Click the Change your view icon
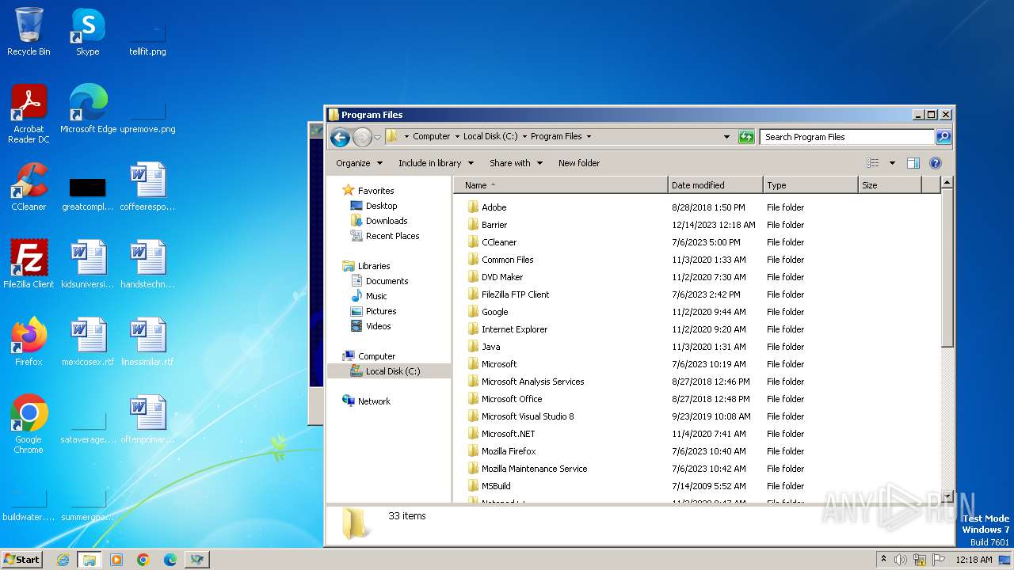The image size is (1014, 570). (873, 163)
